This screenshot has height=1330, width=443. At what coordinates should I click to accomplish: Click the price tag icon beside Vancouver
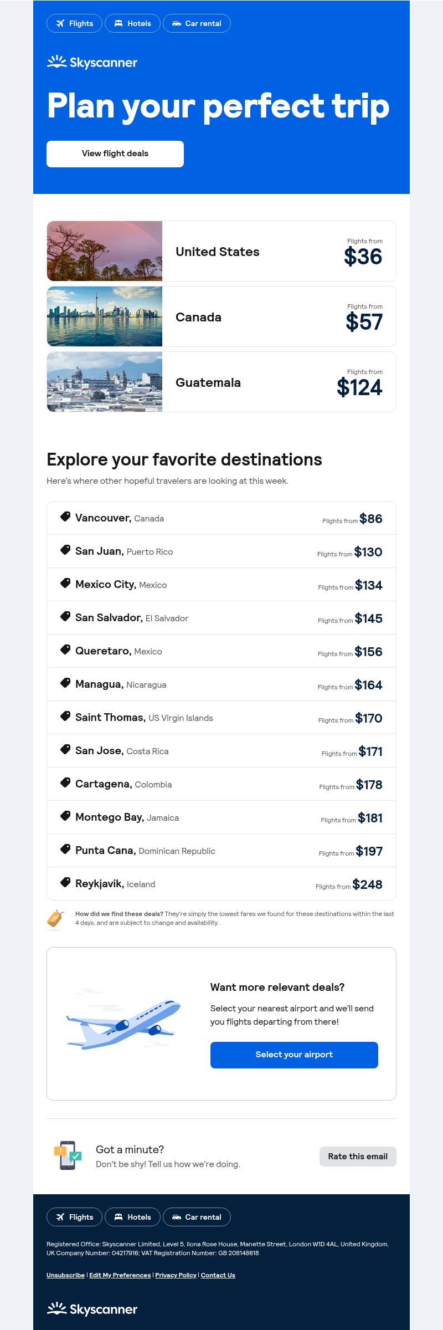(65, 516)
